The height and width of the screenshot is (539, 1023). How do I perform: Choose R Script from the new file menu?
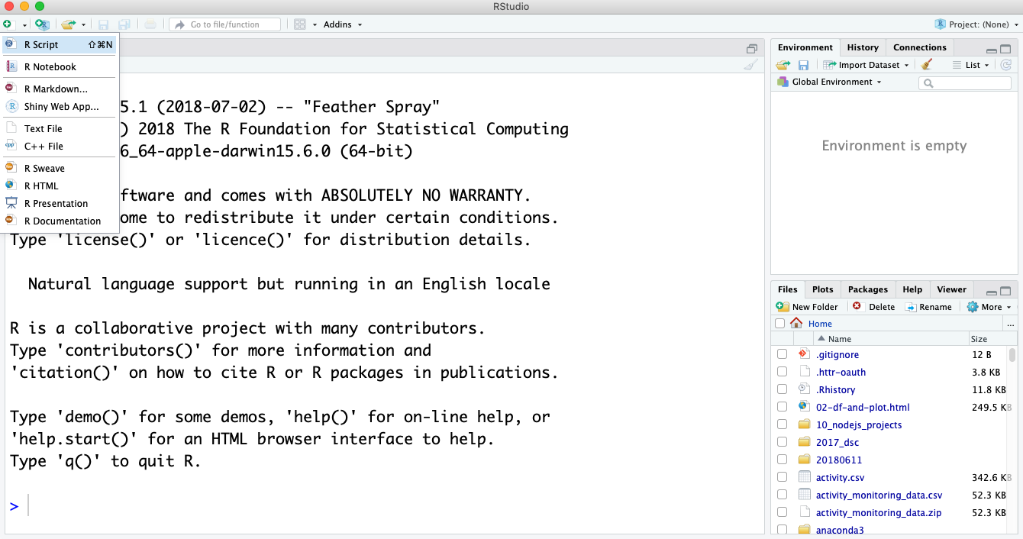(60, 44)
